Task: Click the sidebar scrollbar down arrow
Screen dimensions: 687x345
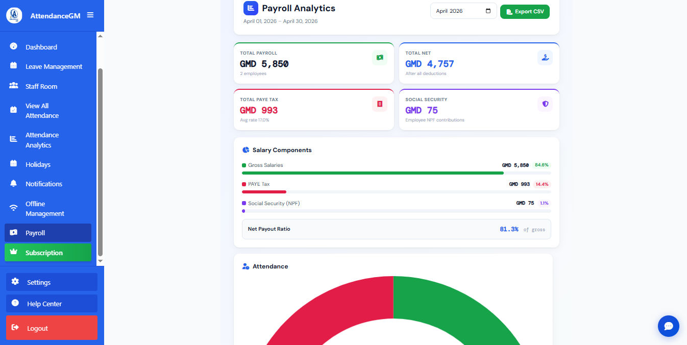Action: click(x=100, y=261)
